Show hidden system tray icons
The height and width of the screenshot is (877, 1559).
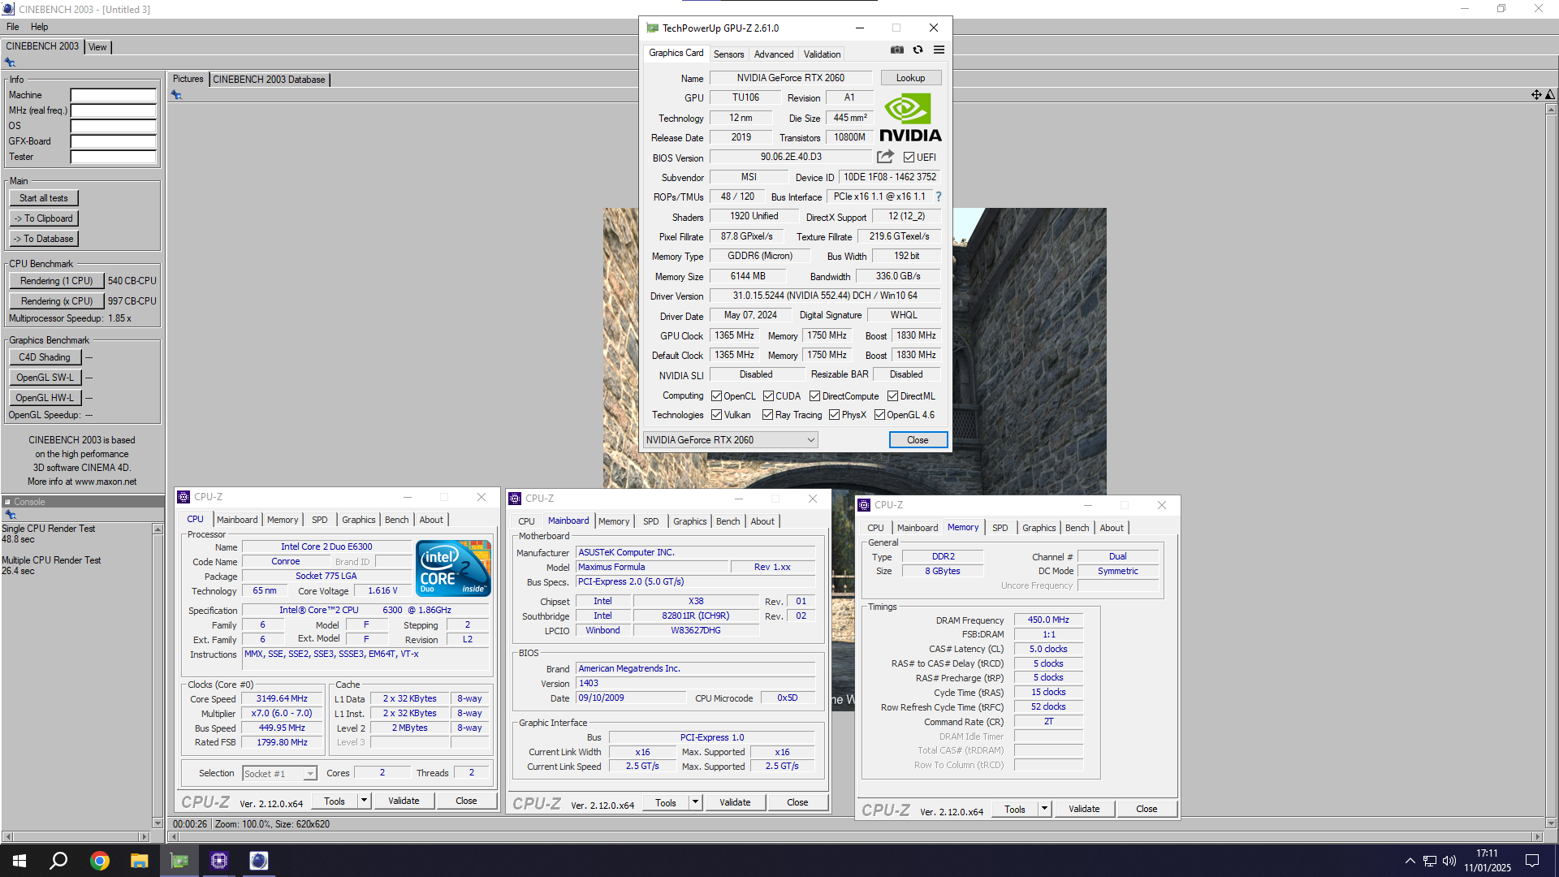(x=1410, y=861)
